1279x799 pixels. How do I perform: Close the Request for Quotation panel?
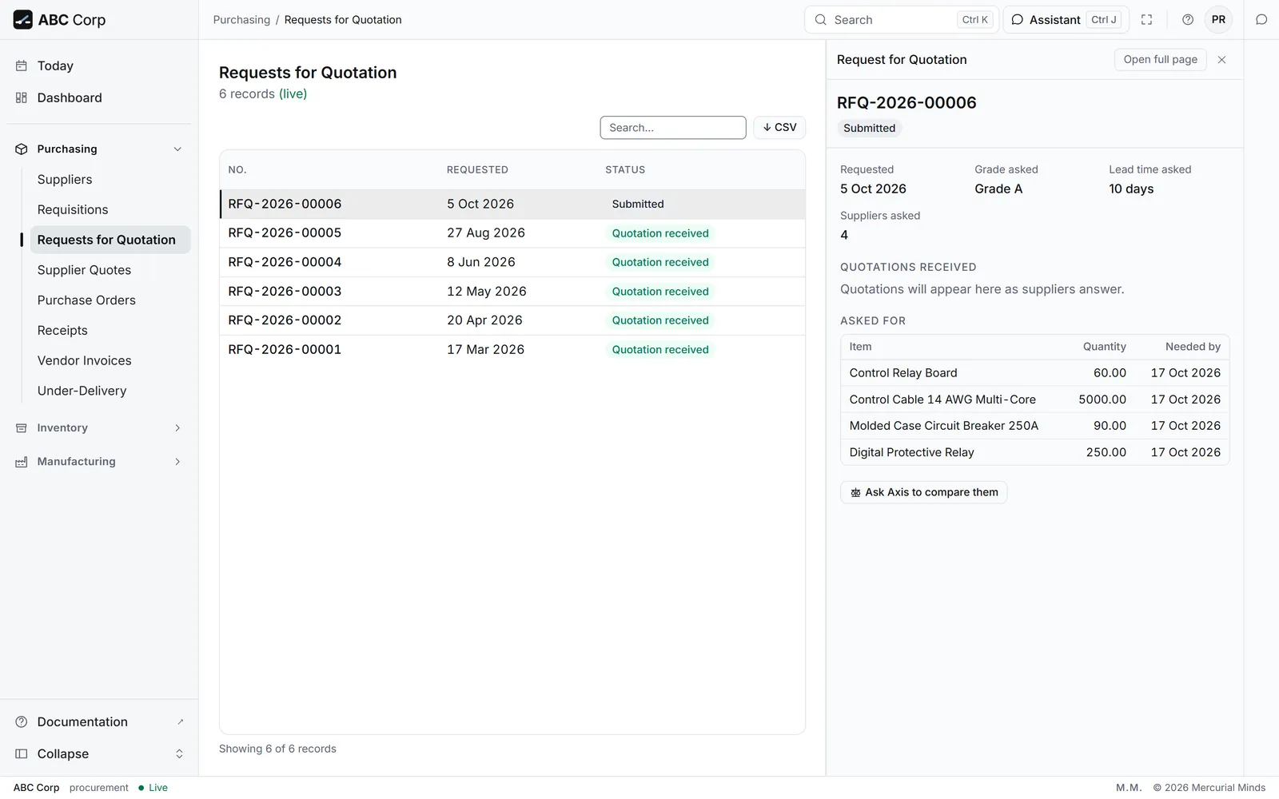tap(1221, 60)
